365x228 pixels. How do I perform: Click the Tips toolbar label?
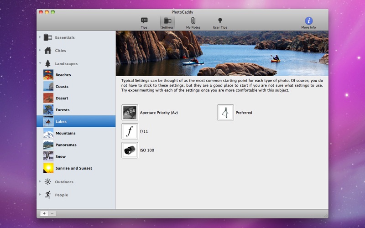pyautogui.click(x=144, y=27)
